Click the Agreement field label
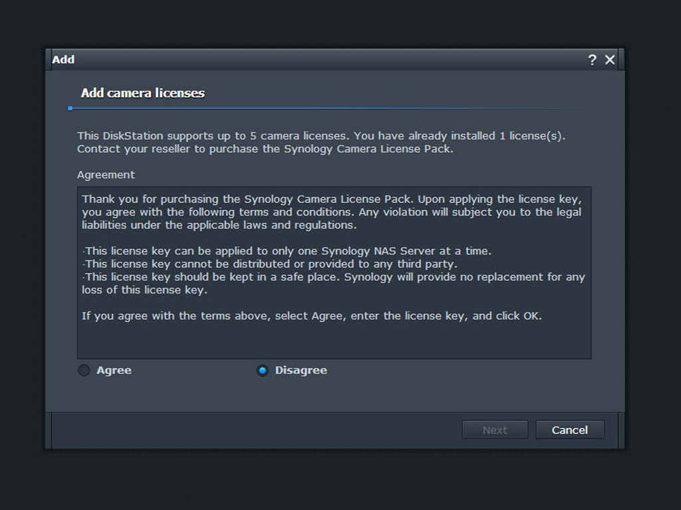This screenshot has height=510, width=681. pos(106,175)
